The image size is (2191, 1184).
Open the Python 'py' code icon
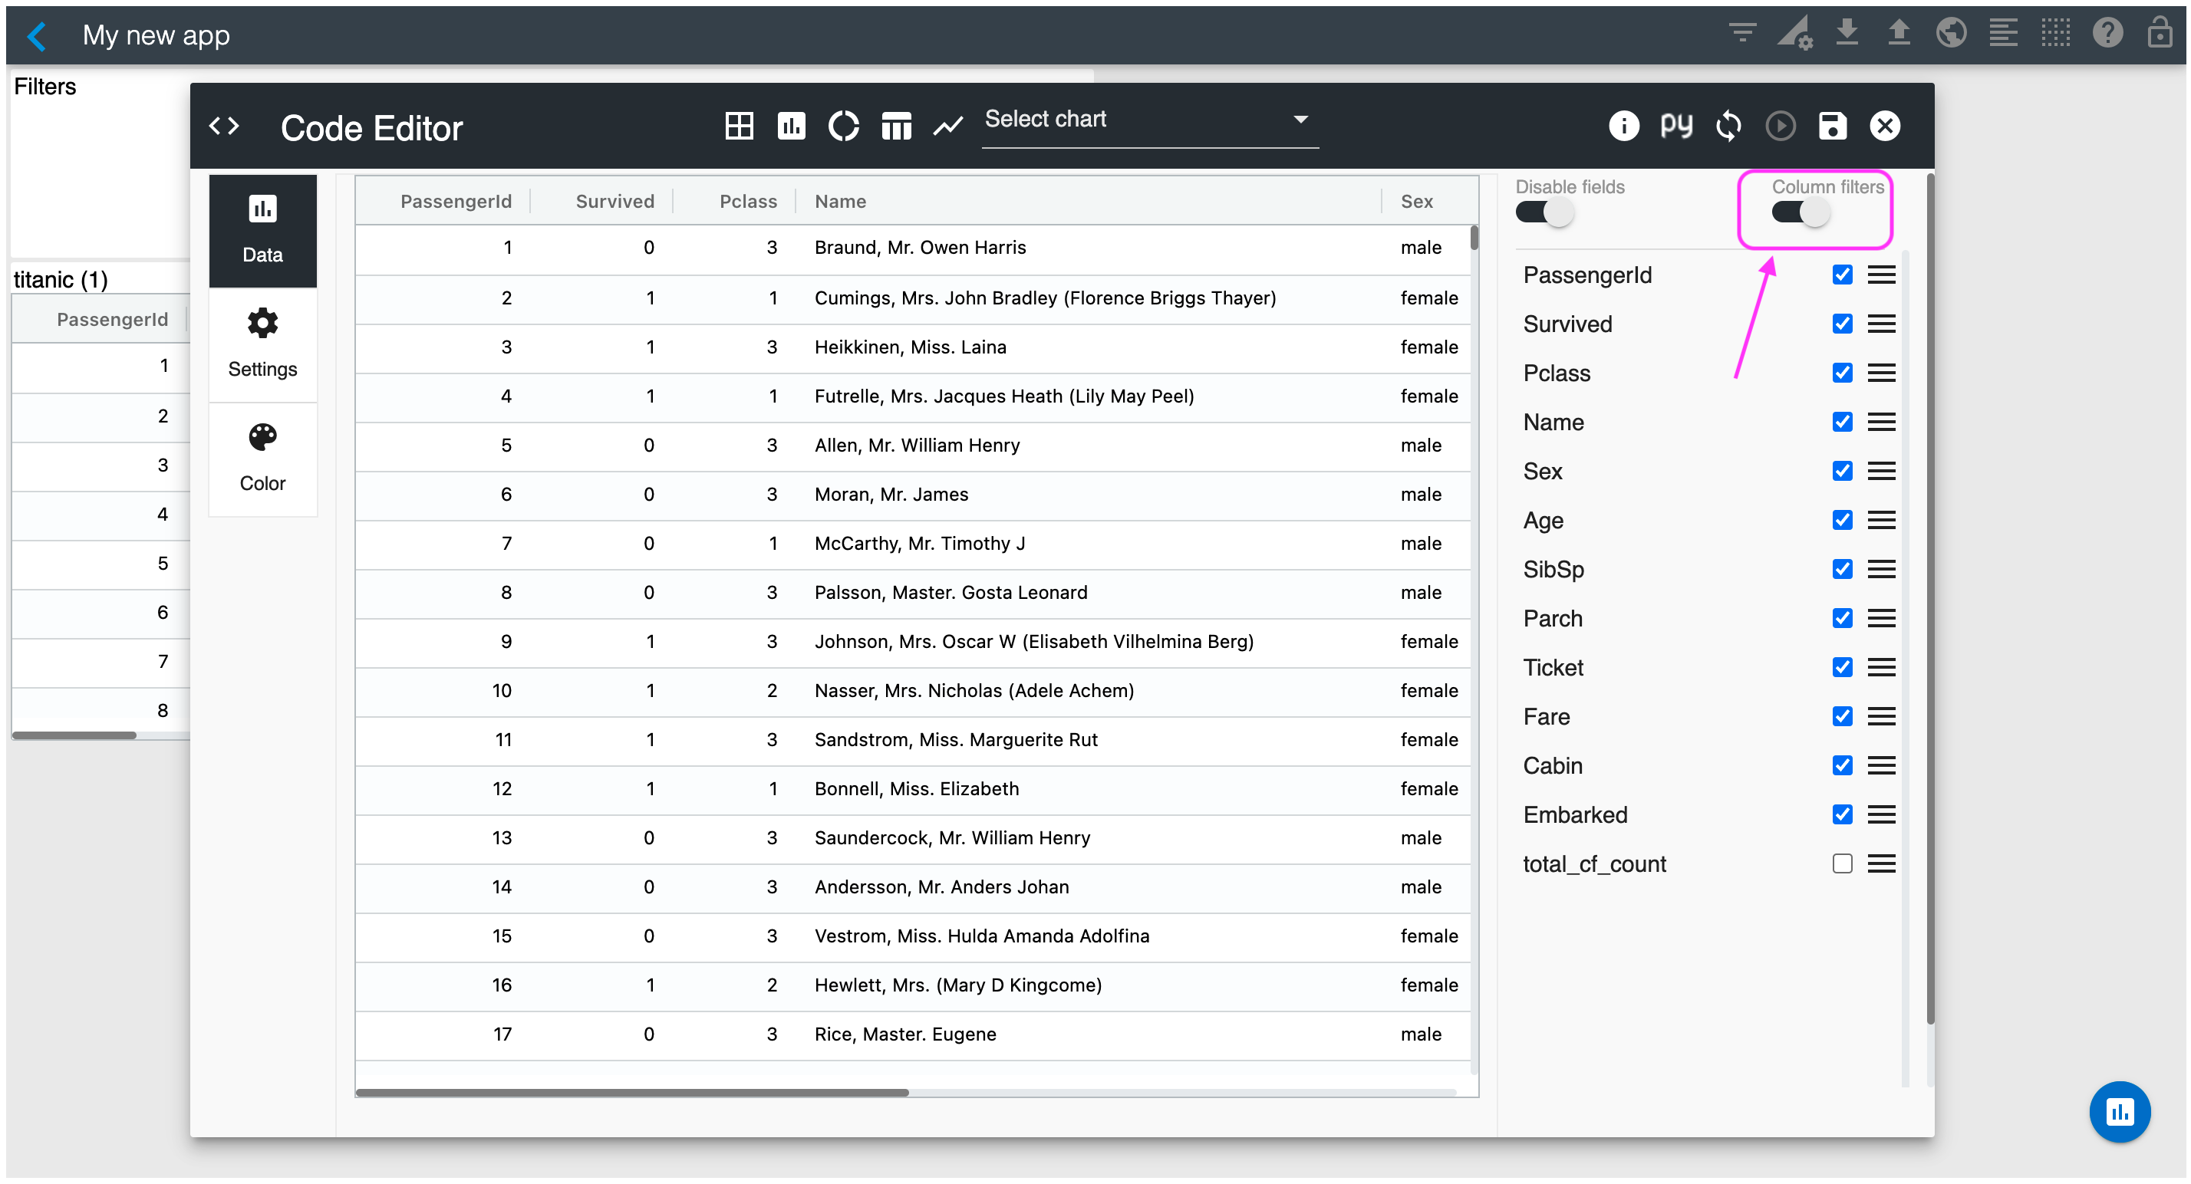pos(1675,127)
